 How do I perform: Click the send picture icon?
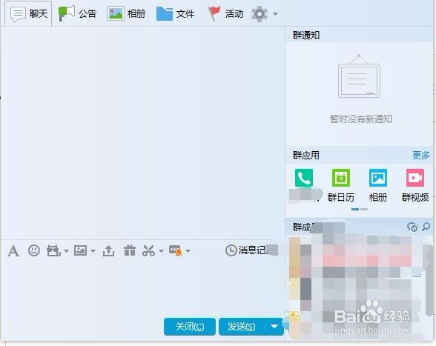[80, 250]
